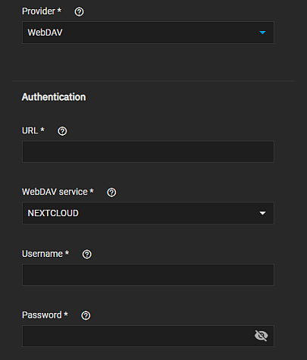Click the 'Provider *' label text
This screenshot has width=307, height=360.
coord(42,11)
